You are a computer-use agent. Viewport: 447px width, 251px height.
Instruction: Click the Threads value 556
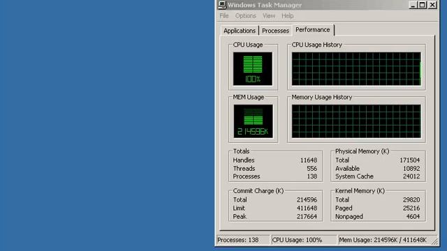click(x=312, y=169)
